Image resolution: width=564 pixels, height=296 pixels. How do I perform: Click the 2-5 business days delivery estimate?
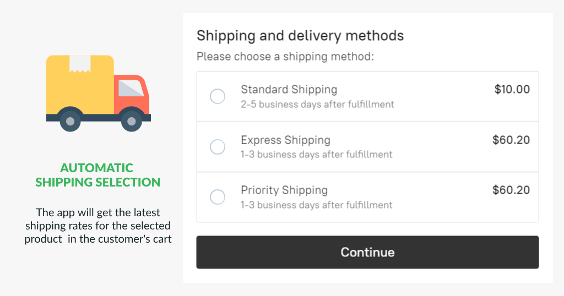pyautogui.click(x=317, y=104)
